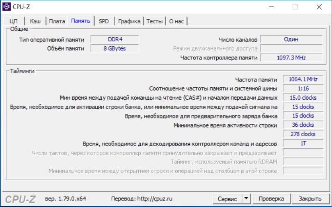Go to the Тесты tab
This screenshot has height=207, width=332.
click(155, 21)
